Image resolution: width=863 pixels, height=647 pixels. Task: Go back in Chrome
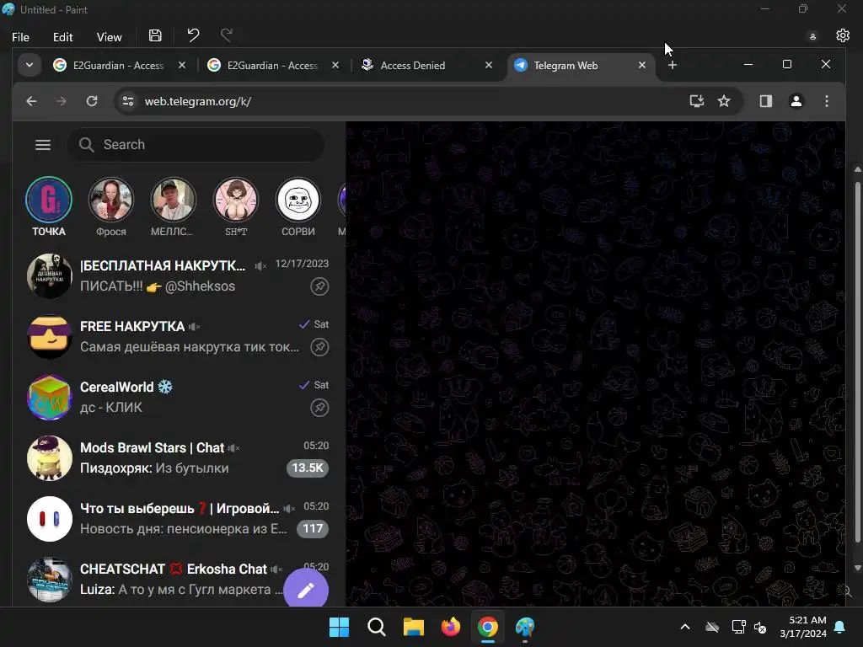(31, 101)
